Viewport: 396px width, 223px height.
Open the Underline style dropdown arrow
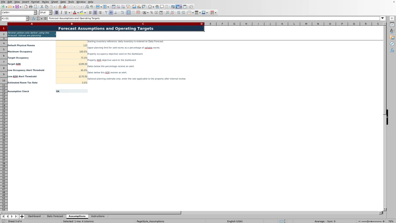[x=69, y=13]
